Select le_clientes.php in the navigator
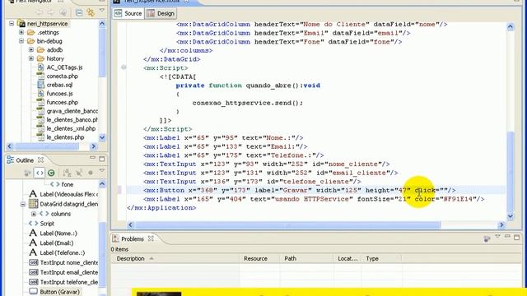Viewport: 527px width, 296px height. coord(65,137)
